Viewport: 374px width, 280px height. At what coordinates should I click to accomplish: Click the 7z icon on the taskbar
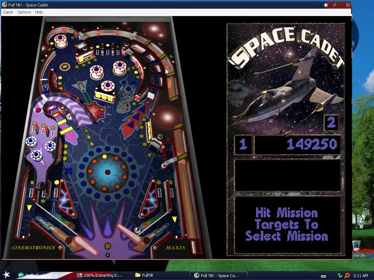click(x=80, y=275)
